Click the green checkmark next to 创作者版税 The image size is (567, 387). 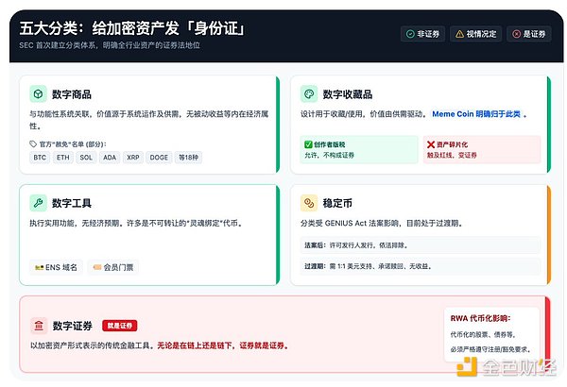pos(308,143)
